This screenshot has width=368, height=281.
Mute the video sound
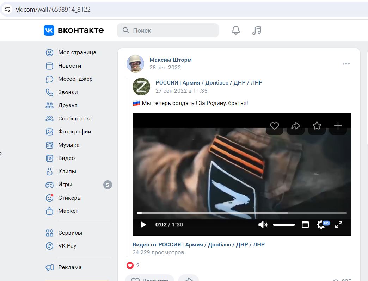[x=263, y=225]
